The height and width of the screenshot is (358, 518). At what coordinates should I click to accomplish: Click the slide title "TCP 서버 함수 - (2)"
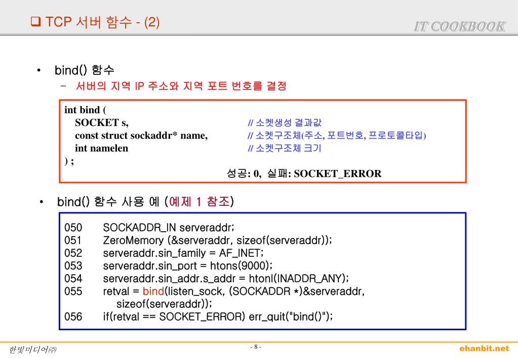[102, 22]
